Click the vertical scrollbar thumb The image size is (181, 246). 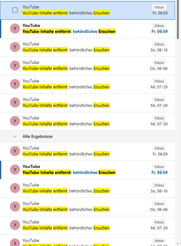pyautogui.click(x=178, y=20)
